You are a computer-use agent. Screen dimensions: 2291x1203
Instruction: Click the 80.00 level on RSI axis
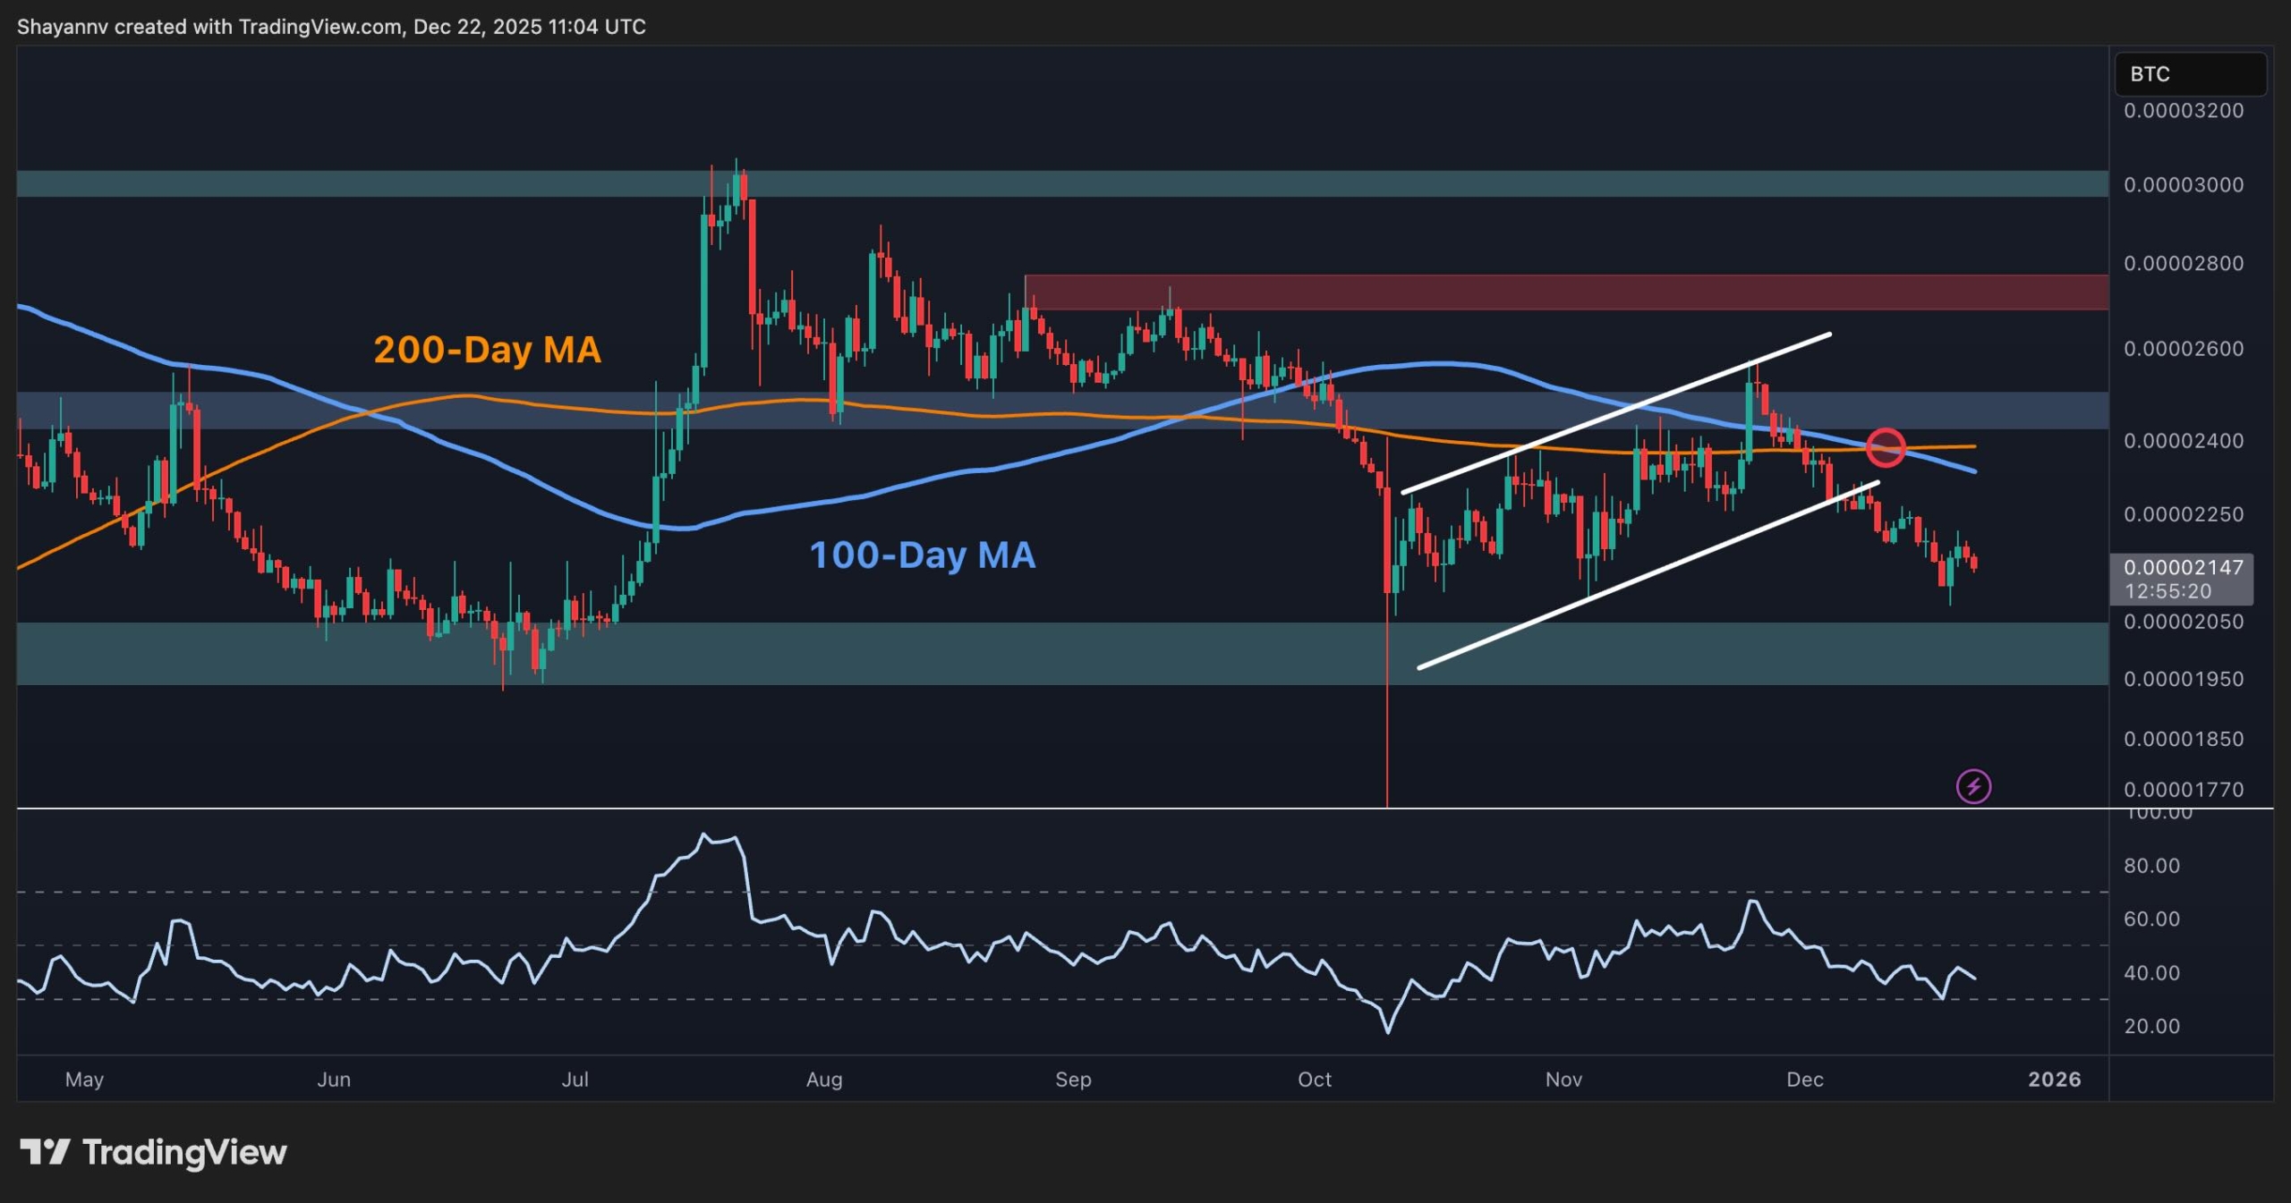(x=2151, y=866)
